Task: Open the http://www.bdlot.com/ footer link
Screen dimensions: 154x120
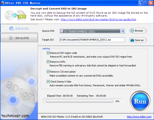Action: point(139,117)
